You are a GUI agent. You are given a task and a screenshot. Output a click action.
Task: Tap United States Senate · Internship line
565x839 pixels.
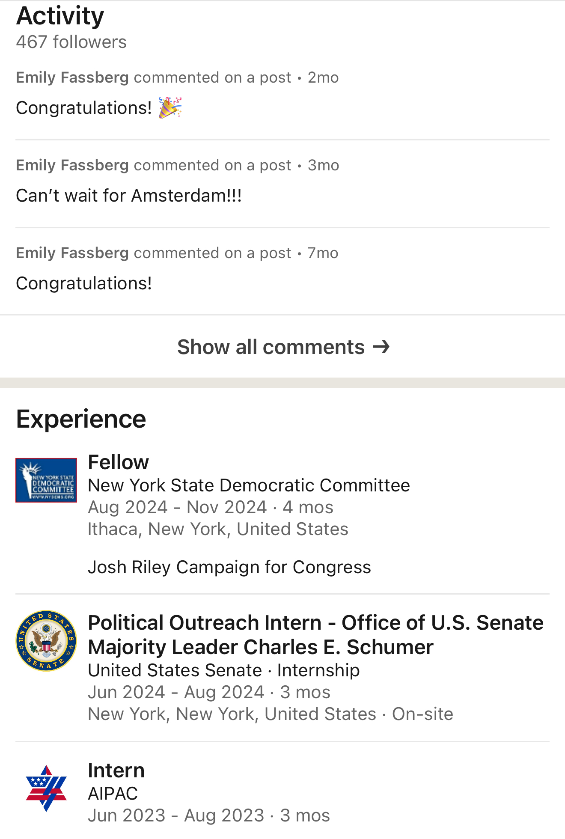coord(224,670)
